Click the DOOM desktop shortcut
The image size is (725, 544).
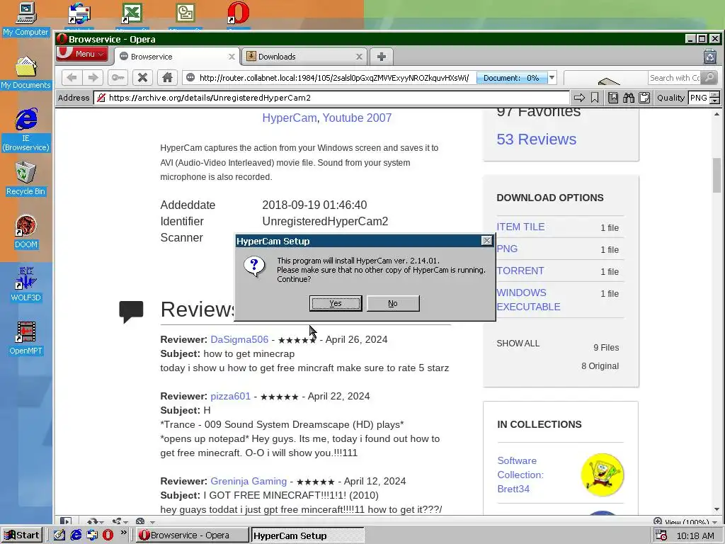click(x=25, y=232)
